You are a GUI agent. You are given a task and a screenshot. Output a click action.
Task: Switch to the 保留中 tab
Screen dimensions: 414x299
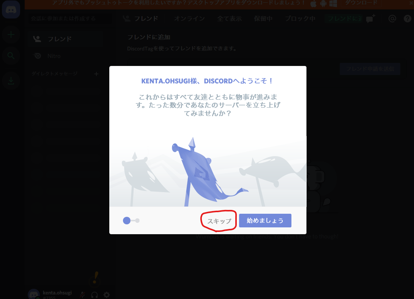tap(263, 19)
